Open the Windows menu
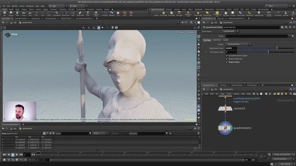Viewport: 296px width, 166px height. click(30, 6)
